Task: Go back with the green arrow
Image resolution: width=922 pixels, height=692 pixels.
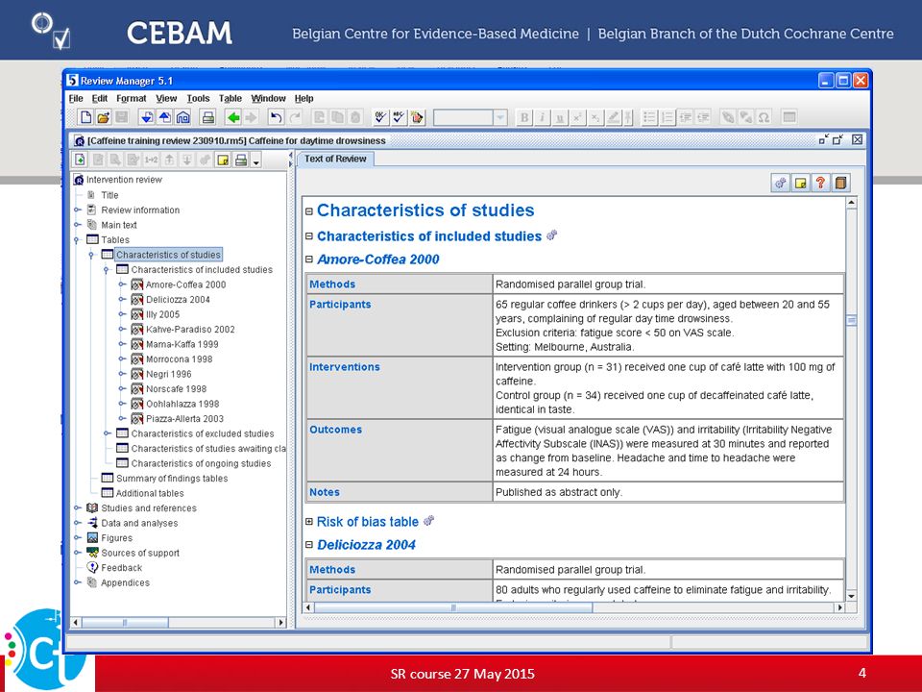Action: point(233,117)
